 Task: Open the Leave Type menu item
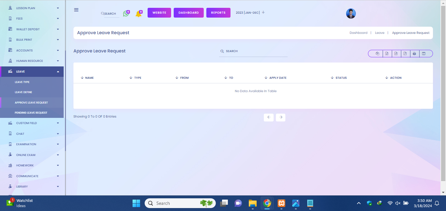pos(22,82)
